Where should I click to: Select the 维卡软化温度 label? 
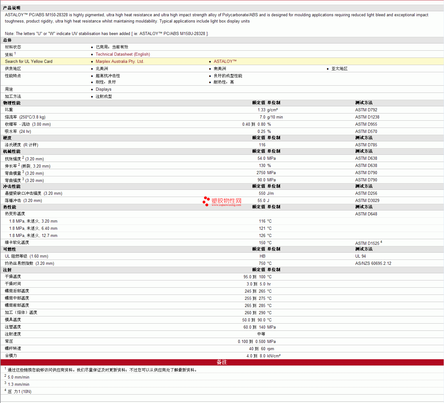coord(17,243)
